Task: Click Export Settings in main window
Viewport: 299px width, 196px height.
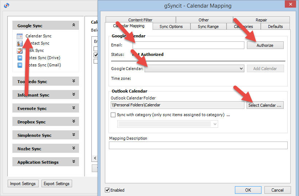Action: [57, 183]
